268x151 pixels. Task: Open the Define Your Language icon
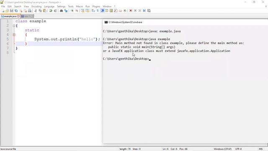click(107, 10)
